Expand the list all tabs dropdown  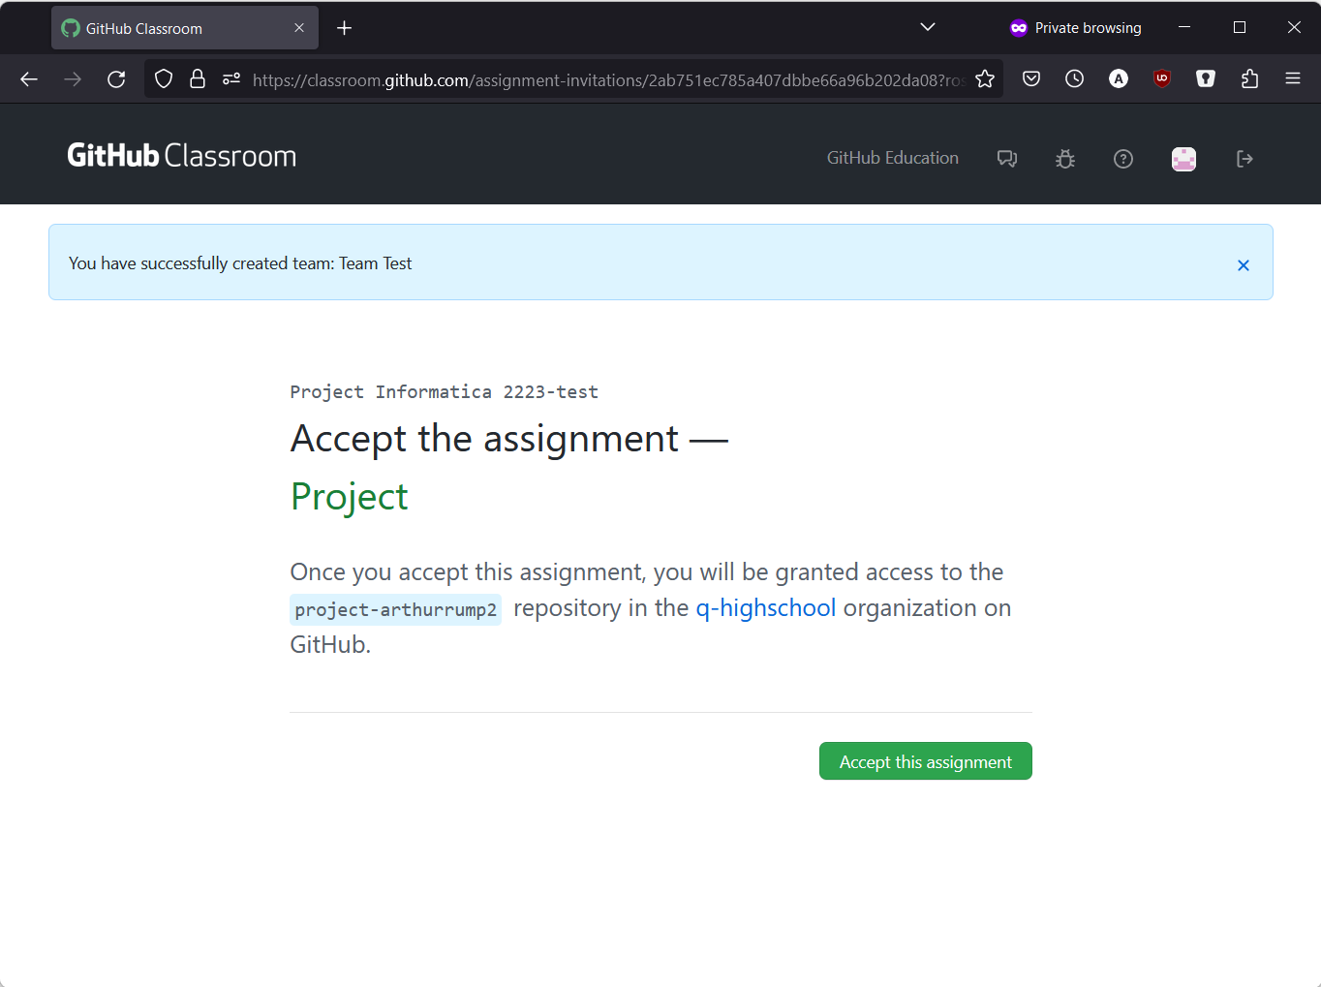click(927, 27)
